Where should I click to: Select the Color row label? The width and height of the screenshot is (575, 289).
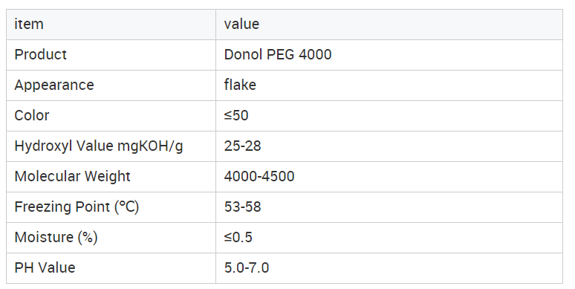coord(31,116)
